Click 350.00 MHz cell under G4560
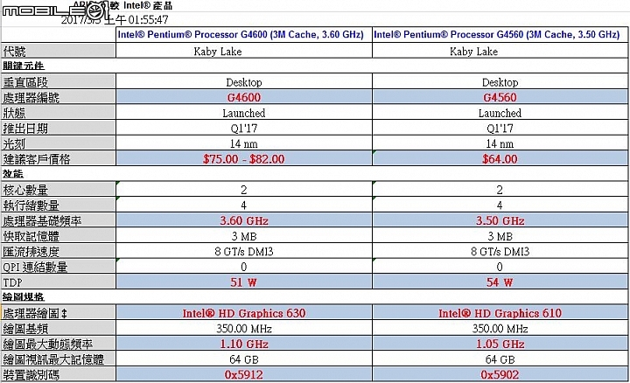 pyautogui.click(x=500, y=329)
